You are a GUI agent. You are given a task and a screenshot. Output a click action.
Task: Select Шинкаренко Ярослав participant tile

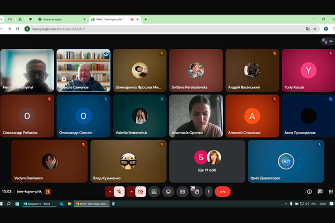[140, 70]
